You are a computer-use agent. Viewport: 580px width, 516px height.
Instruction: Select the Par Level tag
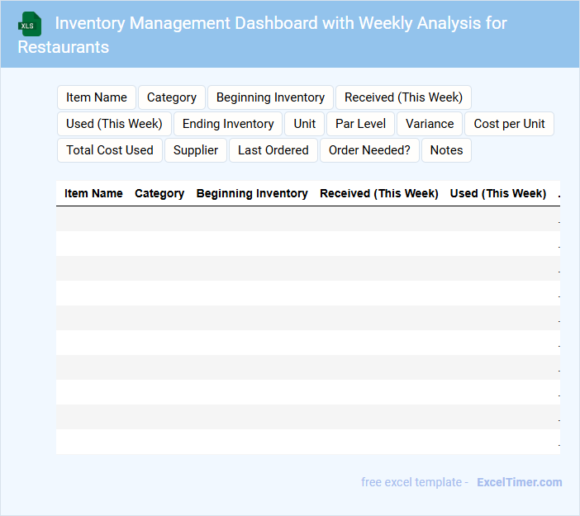(x=360, y=124)
